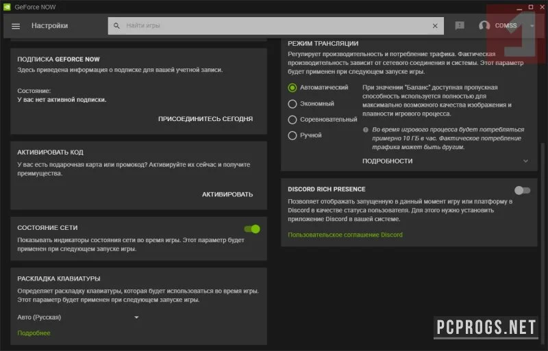Viewport: 548px width, 351px height.
Task: Maximize the GeForce NOW window
Action: (530, 7)
